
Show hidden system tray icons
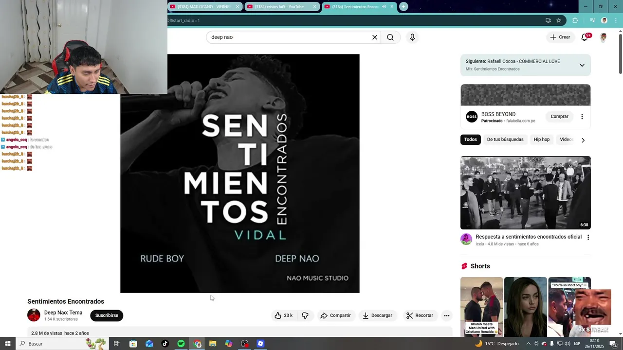pyautogui.click(x=529, y=344)
